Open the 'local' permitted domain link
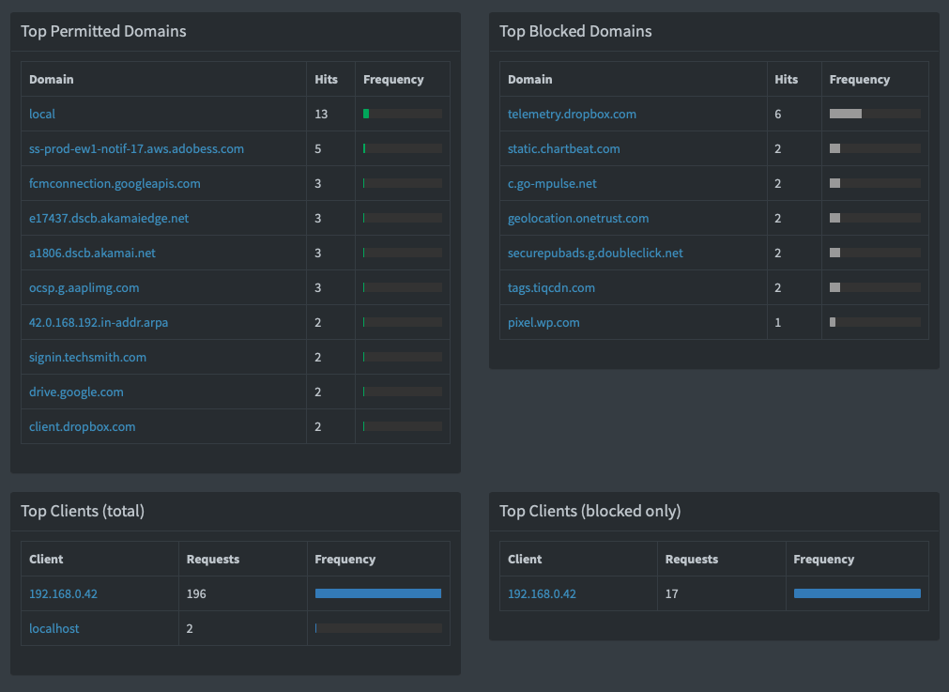 coord(42,114)
